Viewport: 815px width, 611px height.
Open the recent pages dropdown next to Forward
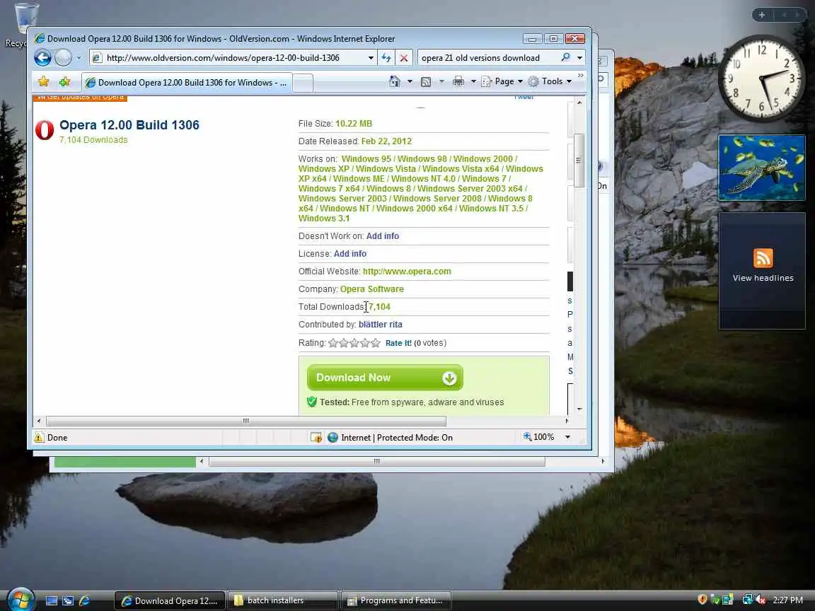click(x=79, y=58)
